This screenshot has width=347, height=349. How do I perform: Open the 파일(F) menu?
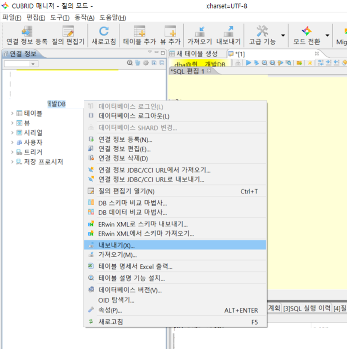click(x=12, y=17)
